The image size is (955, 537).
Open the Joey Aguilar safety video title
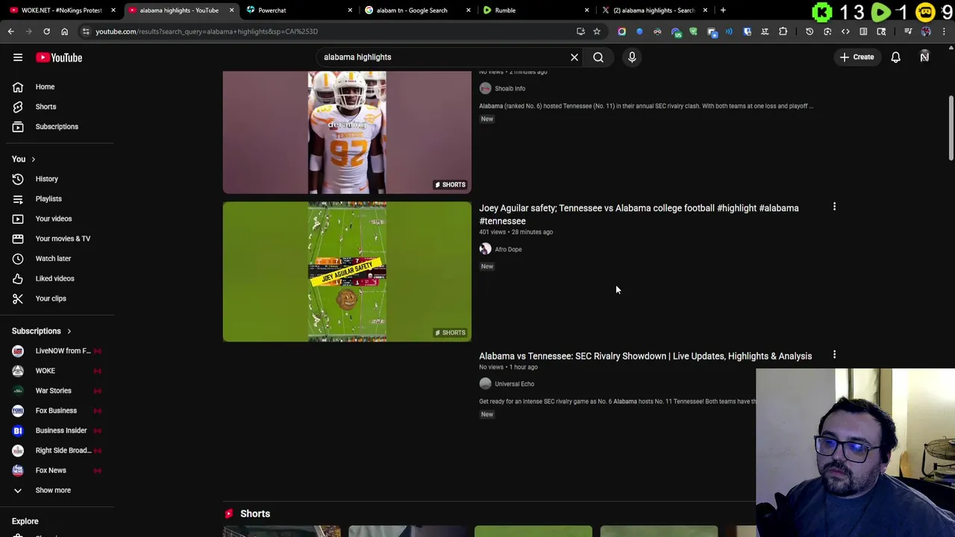point(639,215)
